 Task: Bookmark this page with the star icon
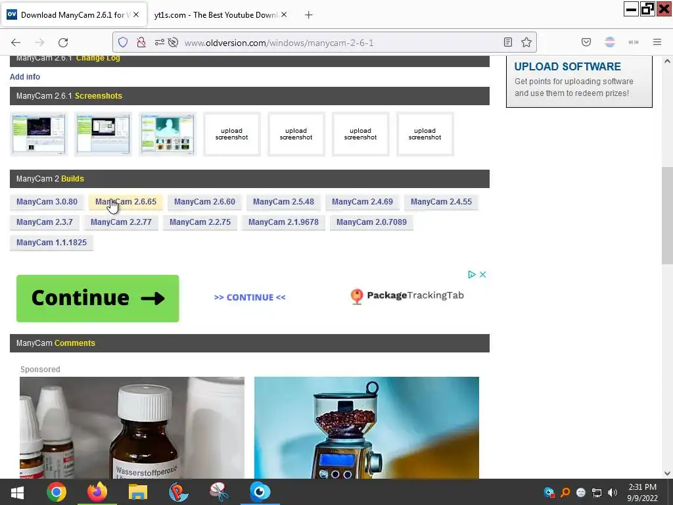(526, 42)
